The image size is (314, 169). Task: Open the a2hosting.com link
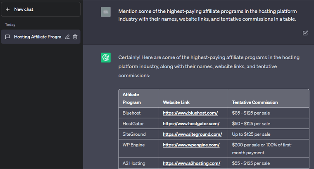(x=191, y=163)
